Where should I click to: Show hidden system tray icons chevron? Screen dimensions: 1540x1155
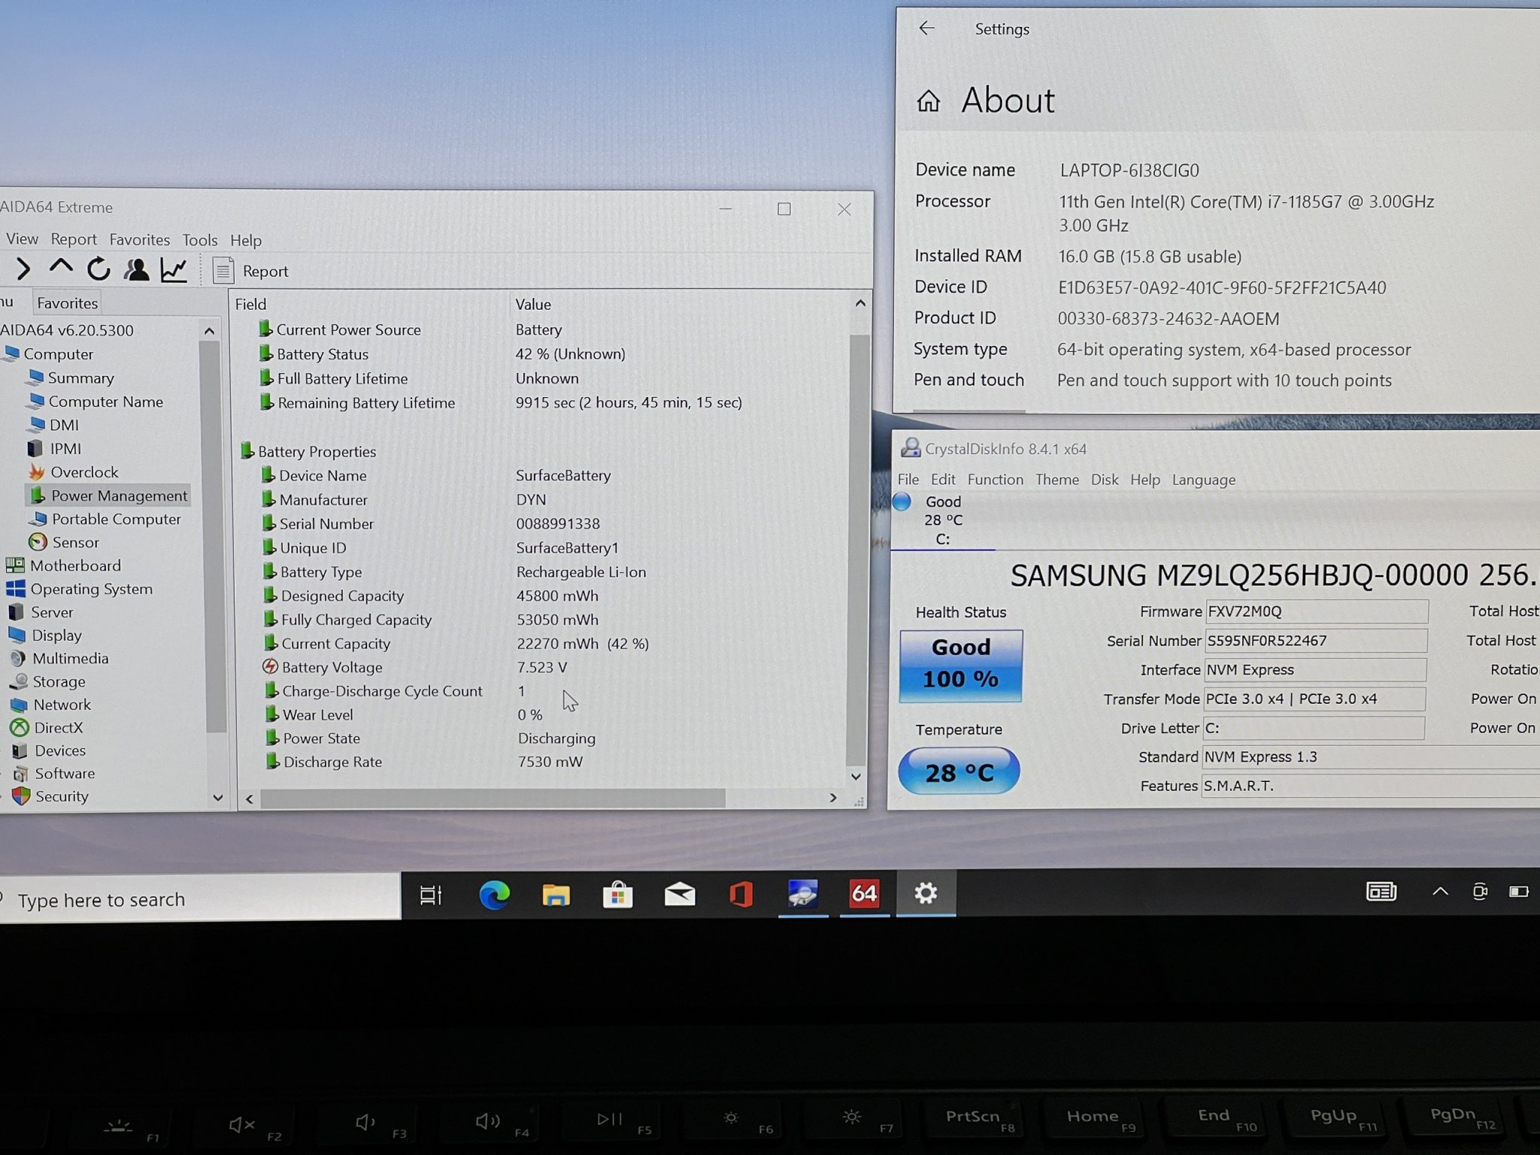[1439, 892]
